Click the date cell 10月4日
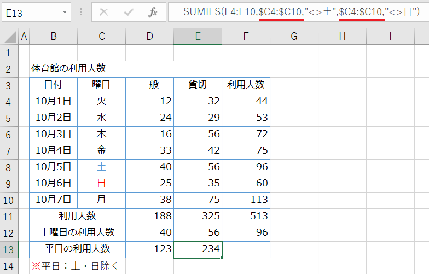Viewport: 429px width, 274px height. click(54, 151)
